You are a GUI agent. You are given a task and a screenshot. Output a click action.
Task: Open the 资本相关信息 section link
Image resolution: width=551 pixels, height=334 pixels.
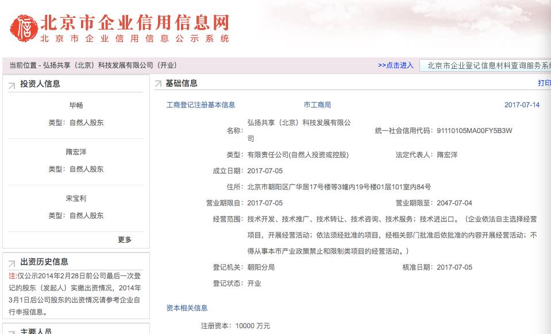(187, 308)
